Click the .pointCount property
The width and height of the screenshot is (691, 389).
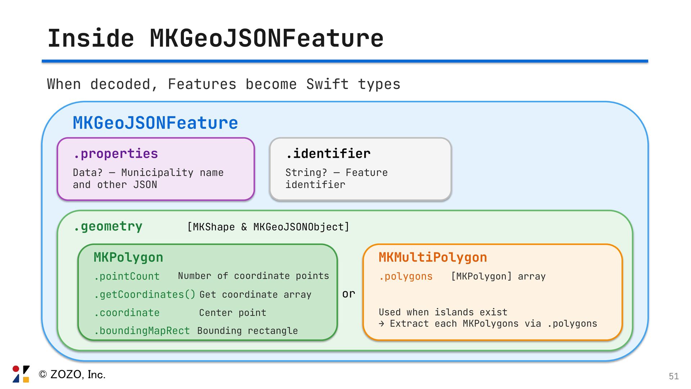pyautogui.click(x=127, y=276)
